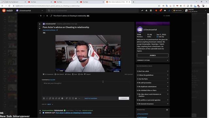This screenshot has width=209, height=118.
Task: Mark text as spoiler in editor
Action: [x=62, y=98]
